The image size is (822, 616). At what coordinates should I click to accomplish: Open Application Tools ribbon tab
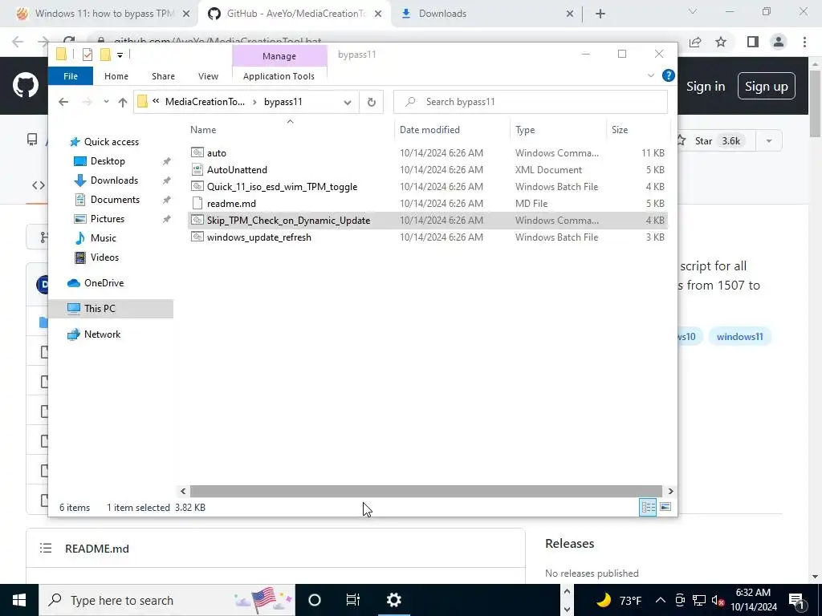(279, 76)
